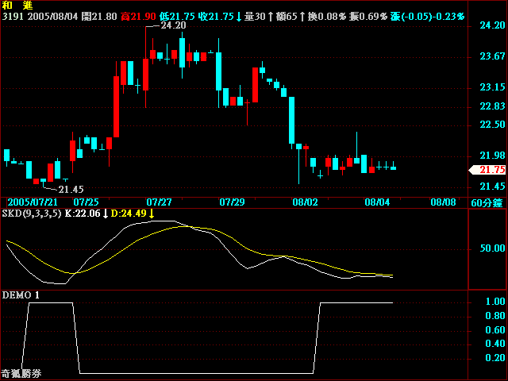Screen dimensions: 508x381
Task: Click the 21.45 price axis label
Action: coord(492,187)
